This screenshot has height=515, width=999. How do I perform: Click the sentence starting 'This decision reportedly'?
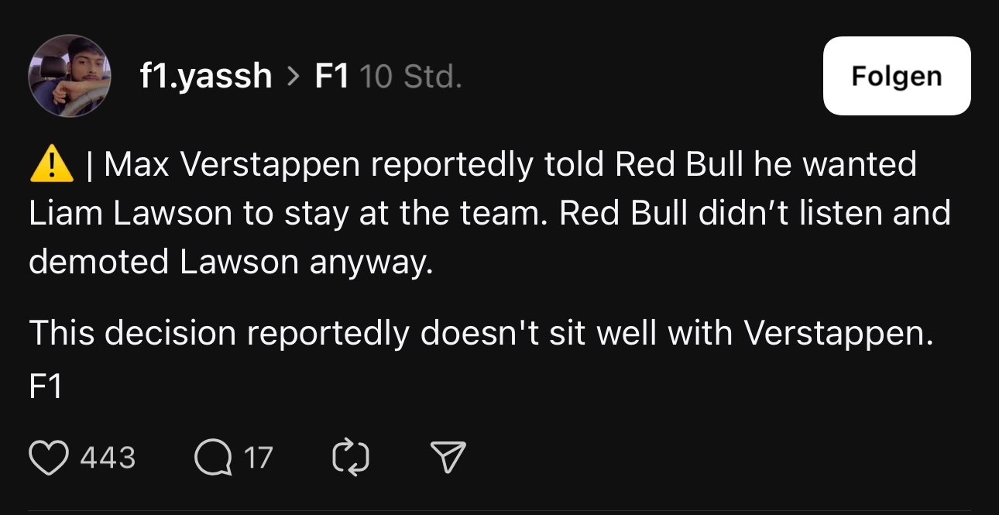(x=481, y=334)
